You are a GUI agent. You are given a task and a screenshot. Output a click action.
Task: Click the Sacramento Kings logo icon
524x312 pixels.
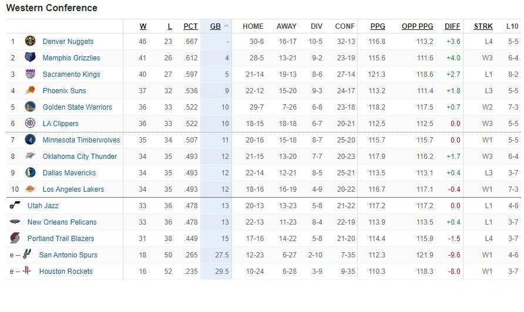pyautogui.click(x=30, y=74)
